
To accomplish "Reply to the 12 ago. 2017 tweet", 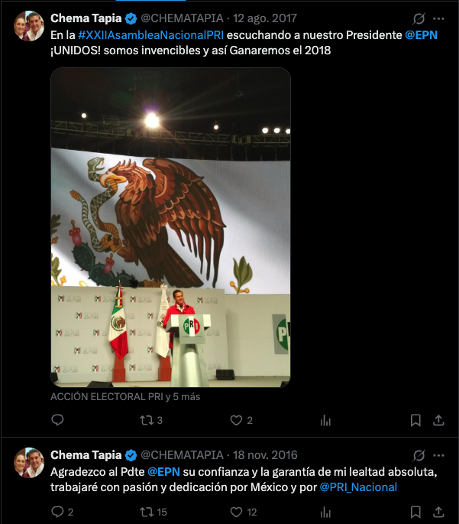I will 57,420.
